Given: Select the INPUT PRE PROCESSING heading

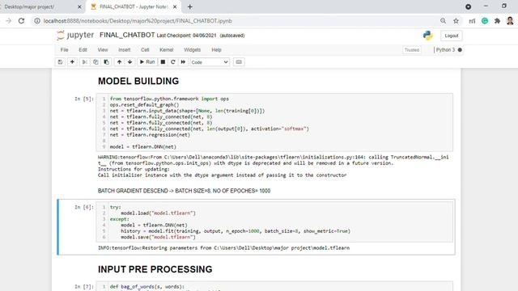Looking at the screenshot, I should (x=155, y=269).
